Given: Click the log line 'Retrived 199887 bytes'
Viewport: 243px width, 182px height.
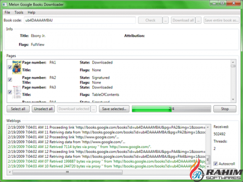Looking at the screenshot, I should (106, 161).
